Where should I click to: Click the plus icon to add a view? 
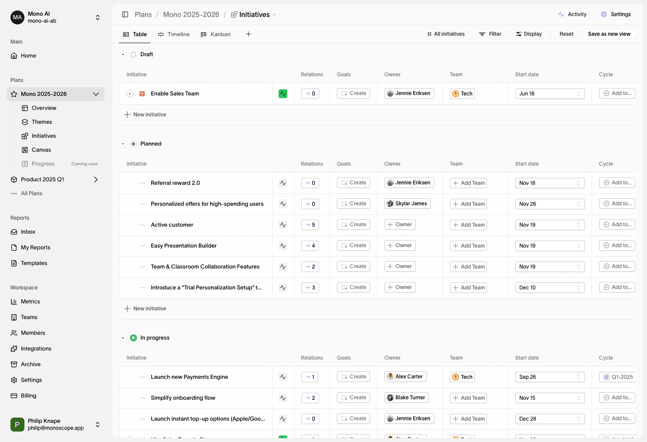tap(249, 34)
